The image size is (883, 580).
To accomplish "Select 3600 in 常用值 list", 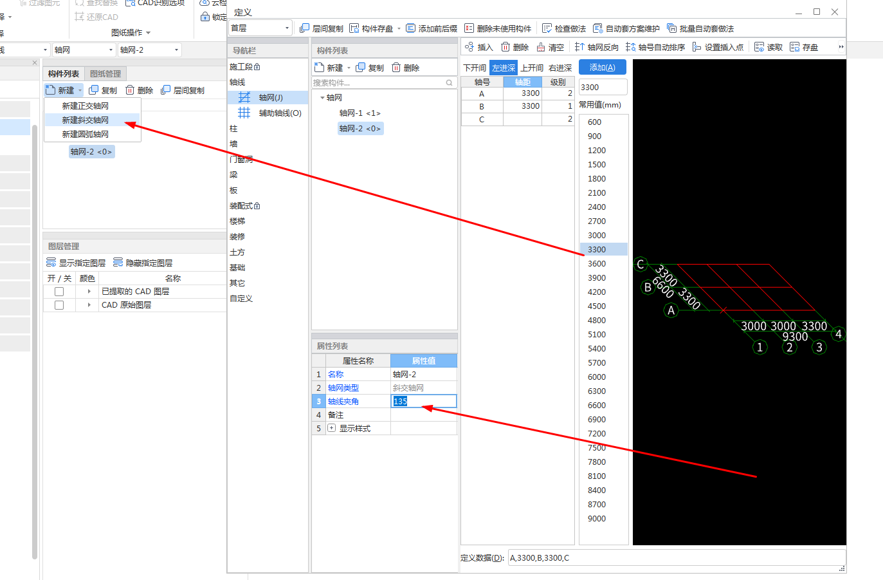I will point(603,264).
